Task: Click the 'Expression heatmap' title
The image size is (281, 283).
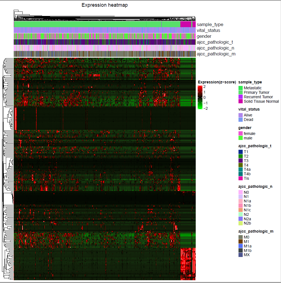Action: click(x=105, y=5)
